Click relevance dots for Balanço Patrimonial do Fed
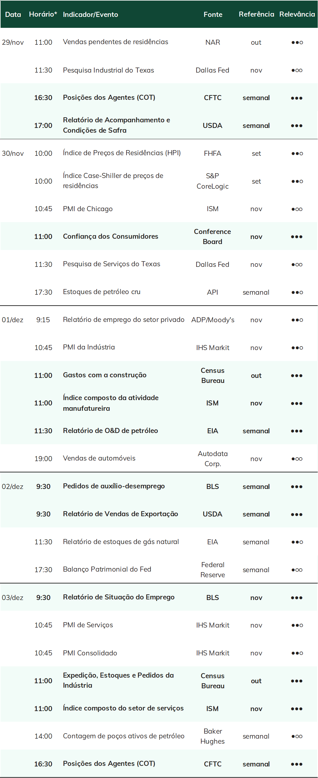This screenshot has height=778, width=318. [297, 570]
